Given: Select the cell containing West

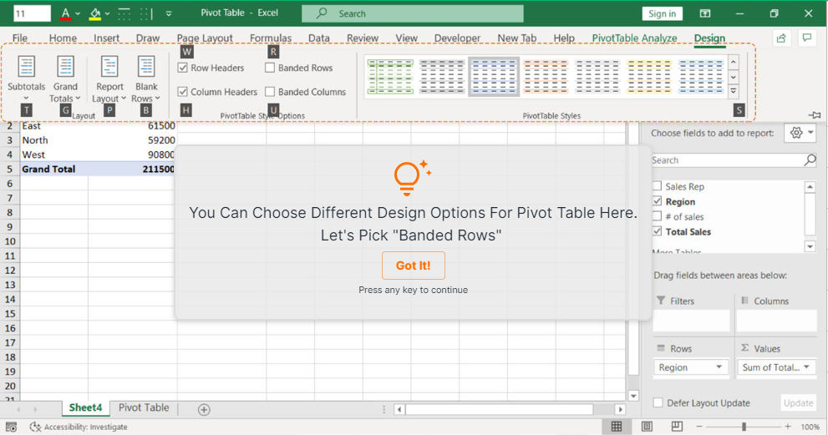Looking at the screenshot, I should (x=53, y=154).
